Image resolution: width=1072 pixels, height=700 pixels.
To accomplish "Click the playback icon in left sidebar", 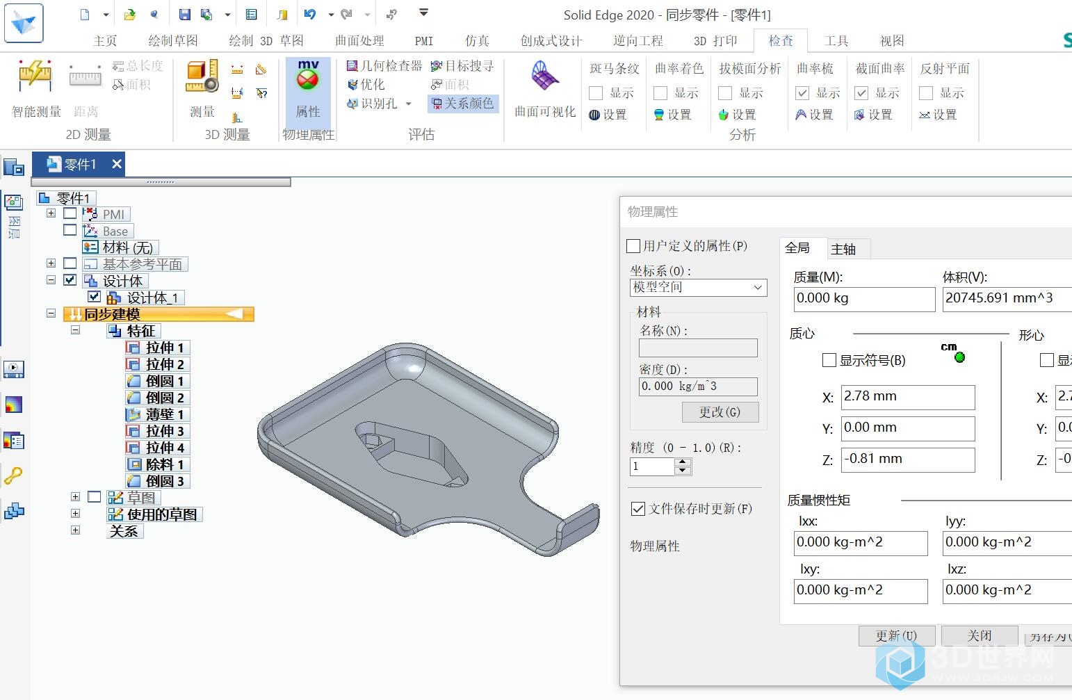I will point(14,369).
